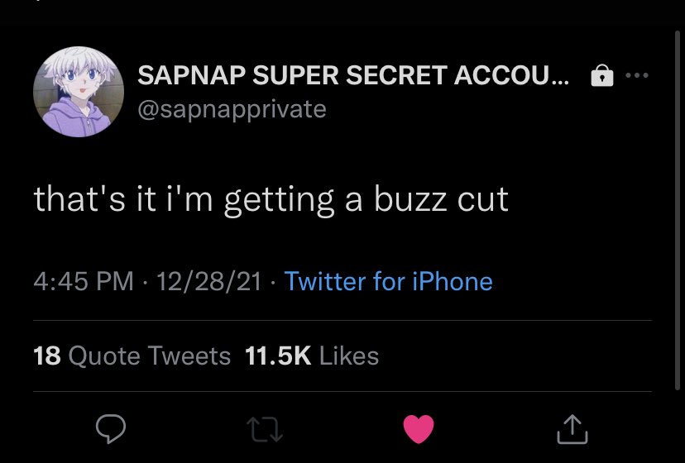685x463 pixels.
Task: Tap the @sapnapprivate handle
Action: tap(232, 109)
